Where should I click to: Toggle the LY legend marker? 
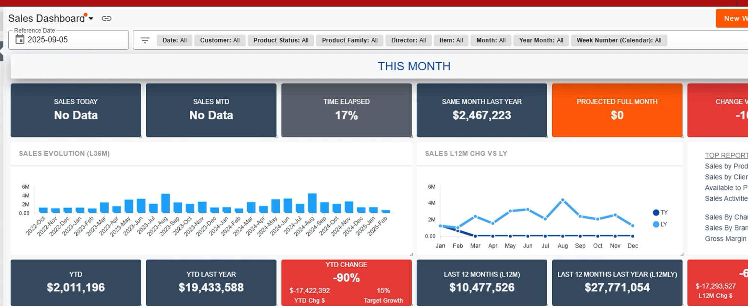click(x=656, y=224)
